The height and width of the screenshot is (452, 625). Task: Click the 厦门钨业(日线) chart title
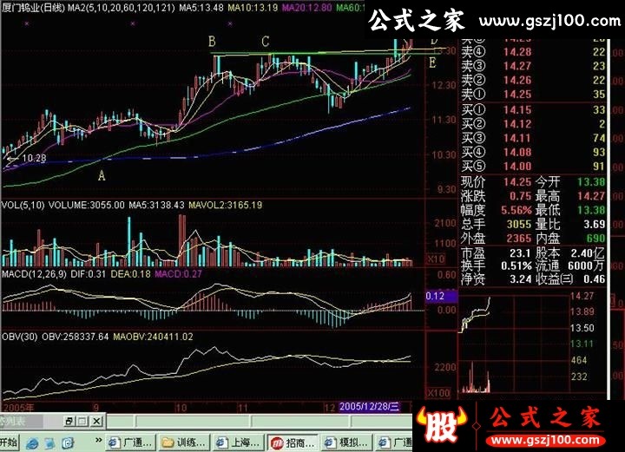coord(33,7)
